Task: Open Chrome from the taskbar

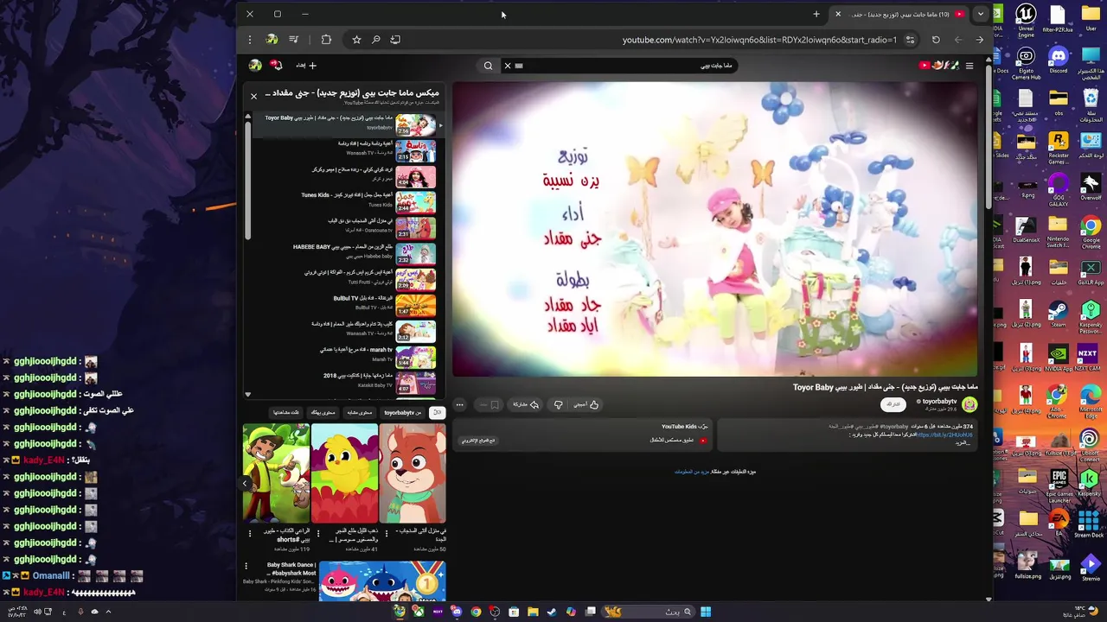Action: (x=476, y=612)
